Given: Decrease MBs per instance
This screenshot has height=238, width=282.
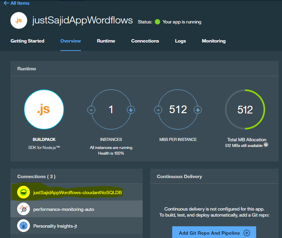Looking at the screenshot, I should [x=158, y=110].
